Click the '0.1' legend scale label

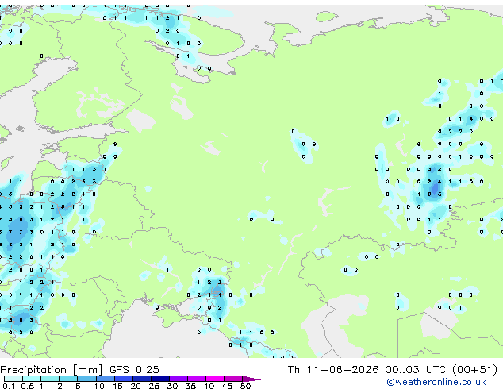tap(9, 386)
